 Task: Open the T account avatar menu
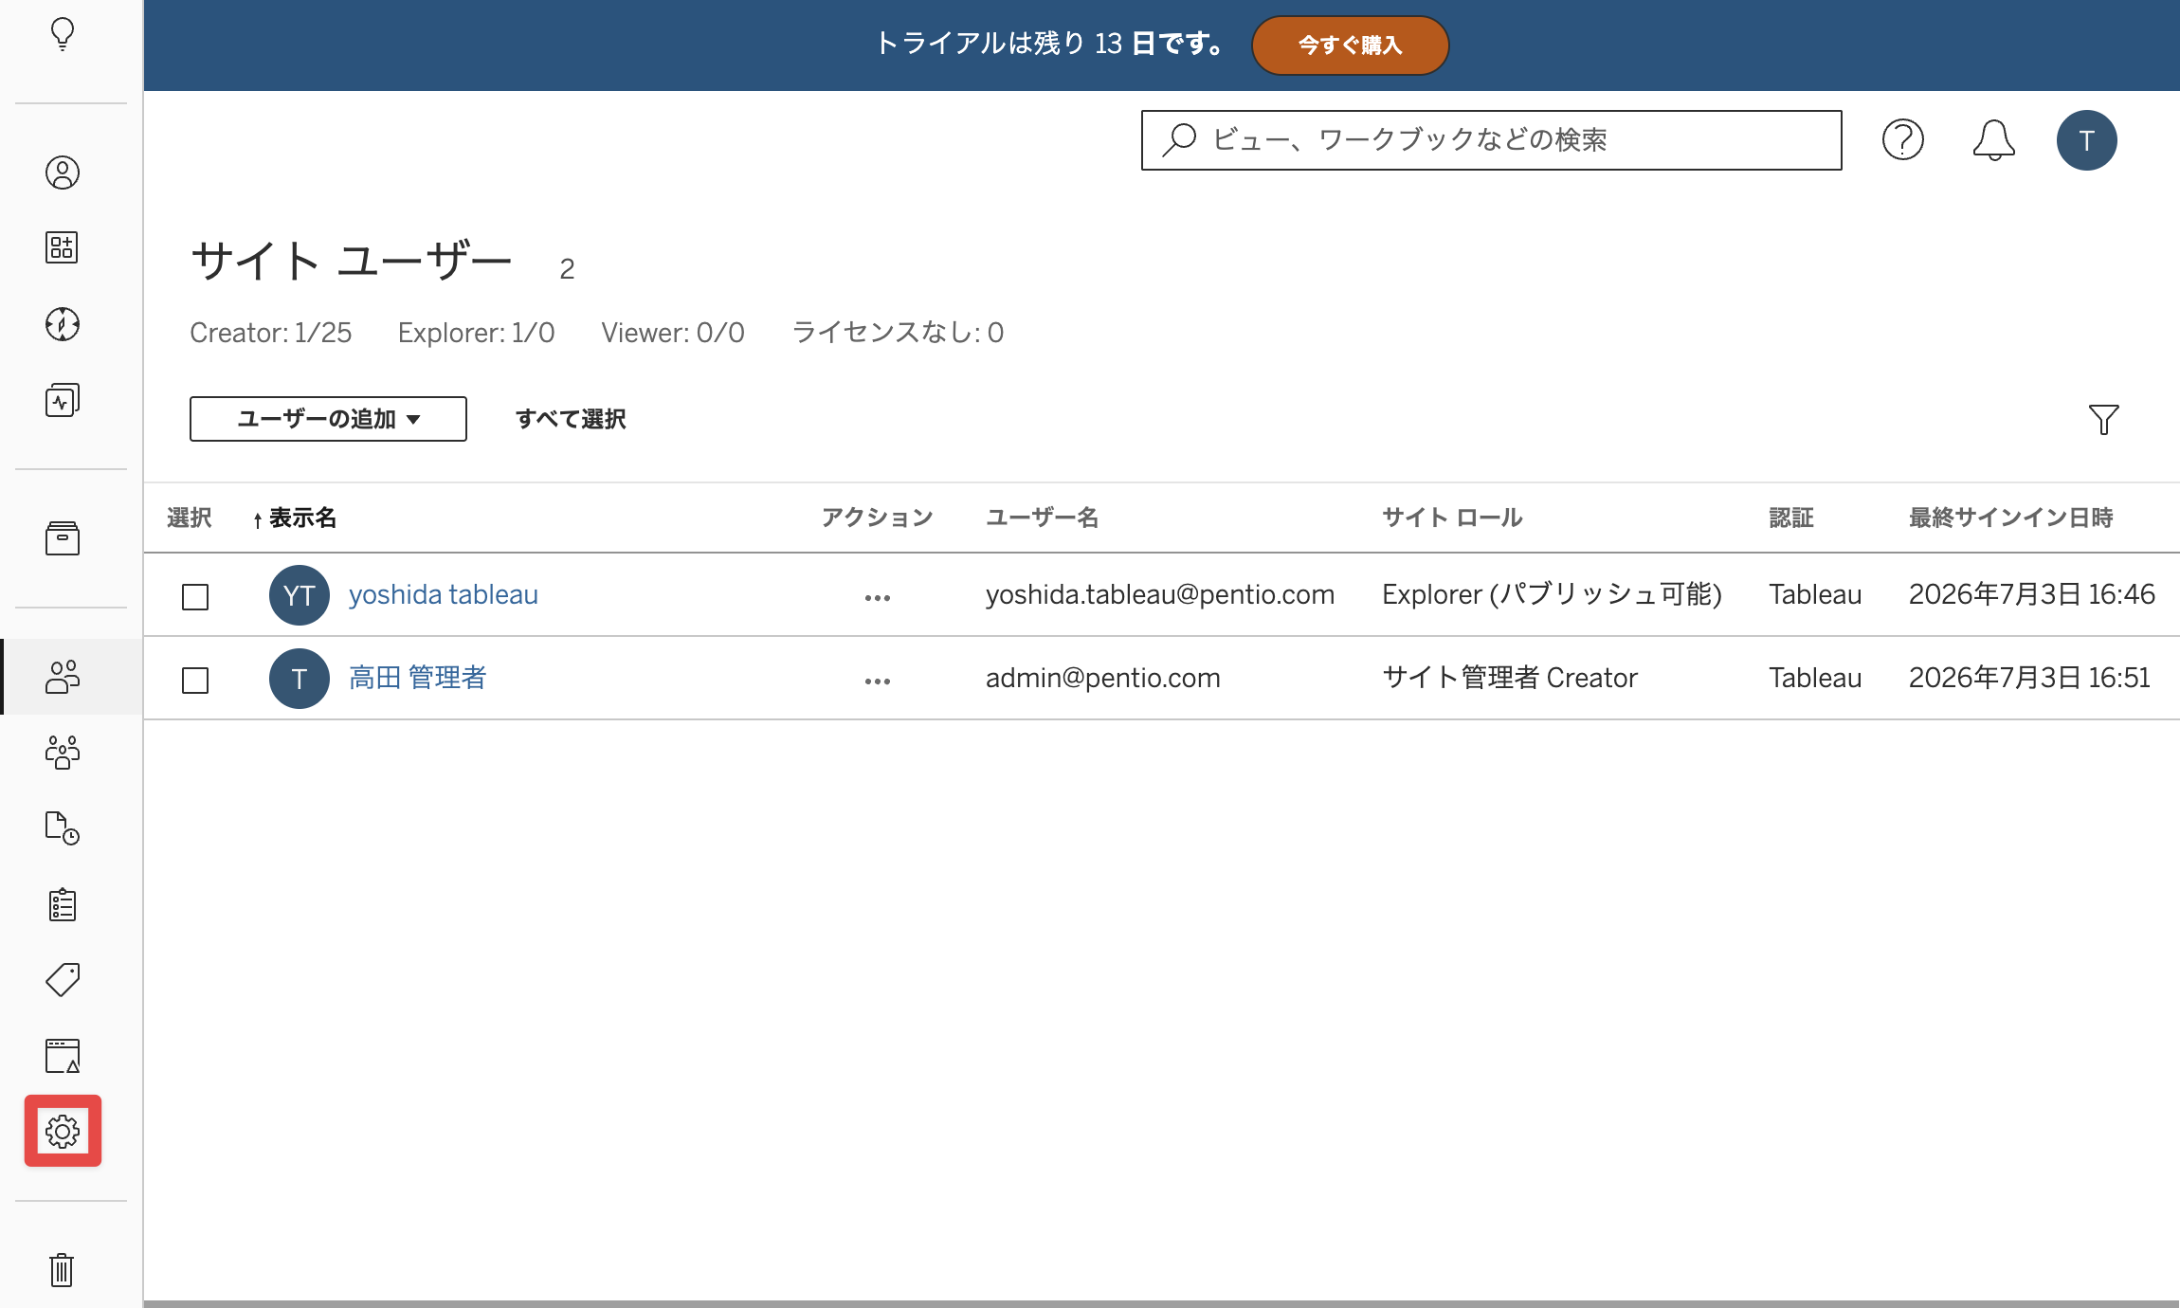coord(2086,140)
